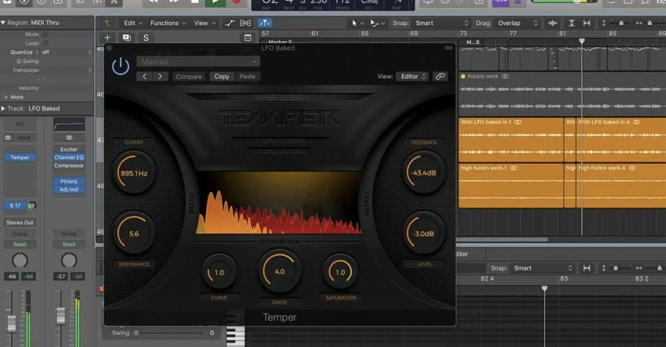Open the Manual preset dropdown
This screenshot has height=347, width=666.
pyautogui.click(x=198, y=62)
